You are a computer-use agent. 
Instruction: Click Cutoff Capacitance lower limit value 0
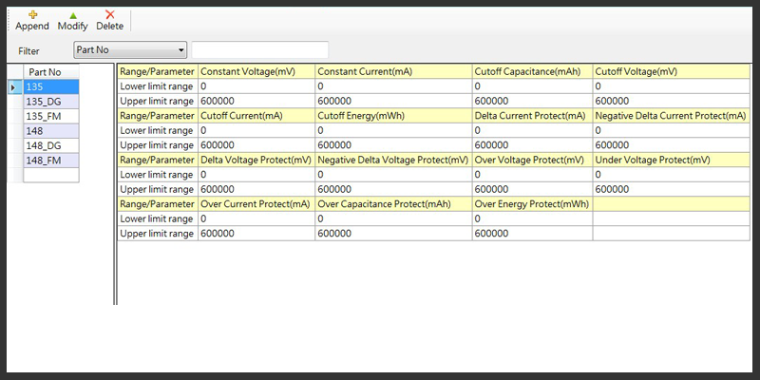[x=532, y=86]
